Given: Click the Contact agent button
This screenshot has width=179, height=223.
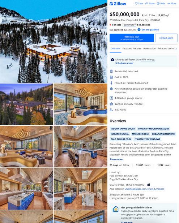Looking at the screenshot, I should (166, 38).
